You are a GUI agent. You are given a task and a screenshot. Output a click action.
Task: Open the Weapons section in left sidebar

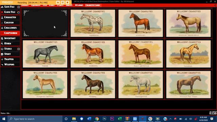pyautogui.click(x=10, y=64)
